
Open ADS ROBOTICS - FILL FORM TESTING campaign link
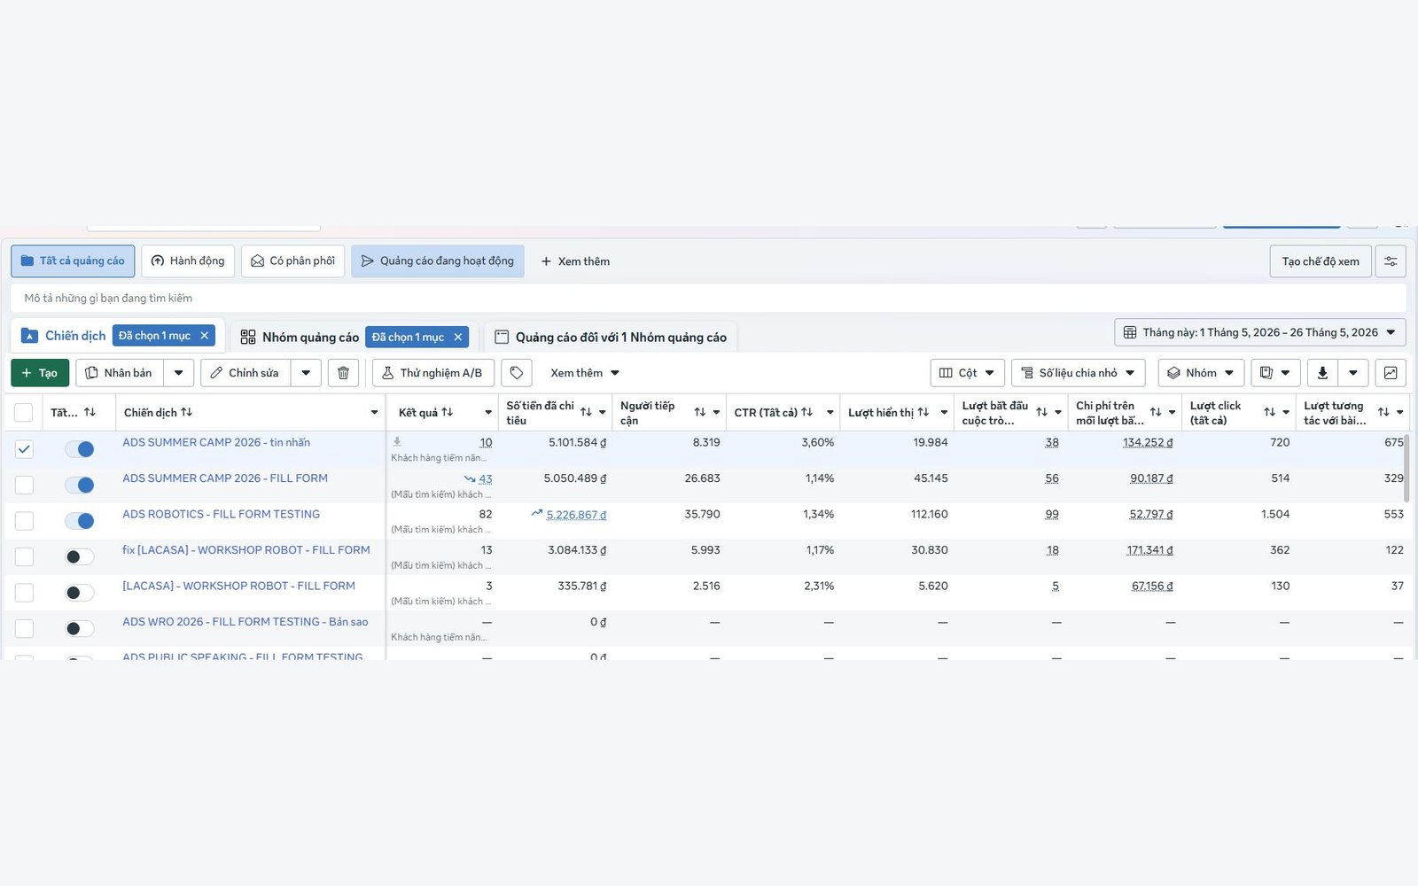click(x=221, y=514)
